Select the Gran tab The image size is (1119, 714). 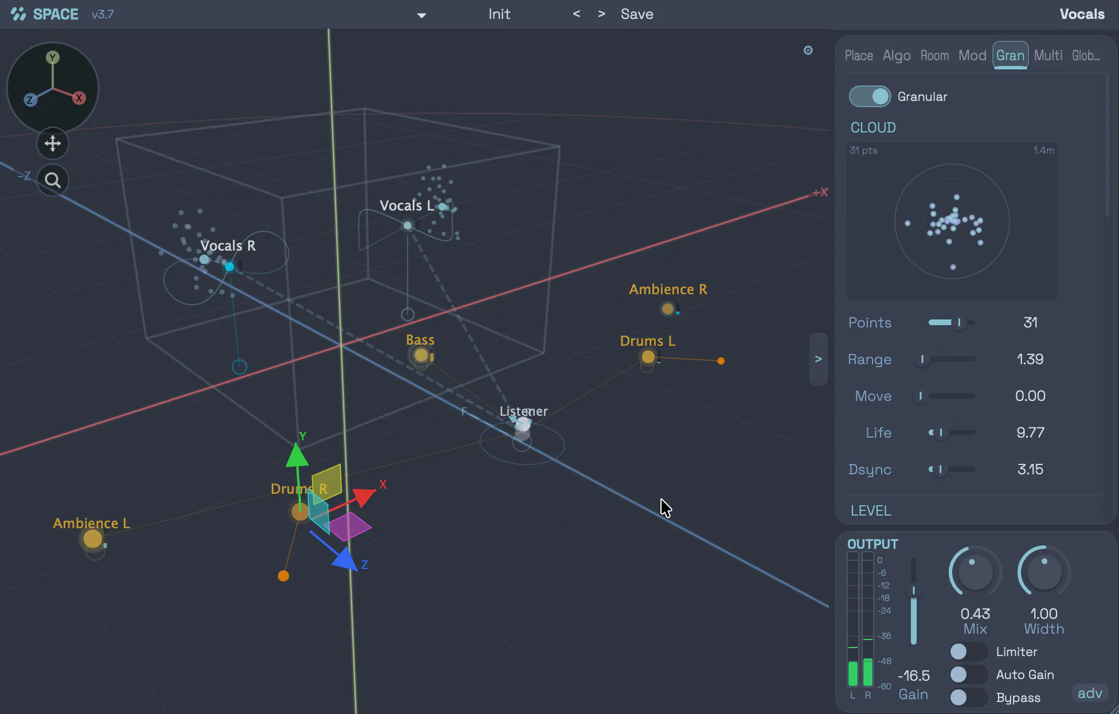1010,56
